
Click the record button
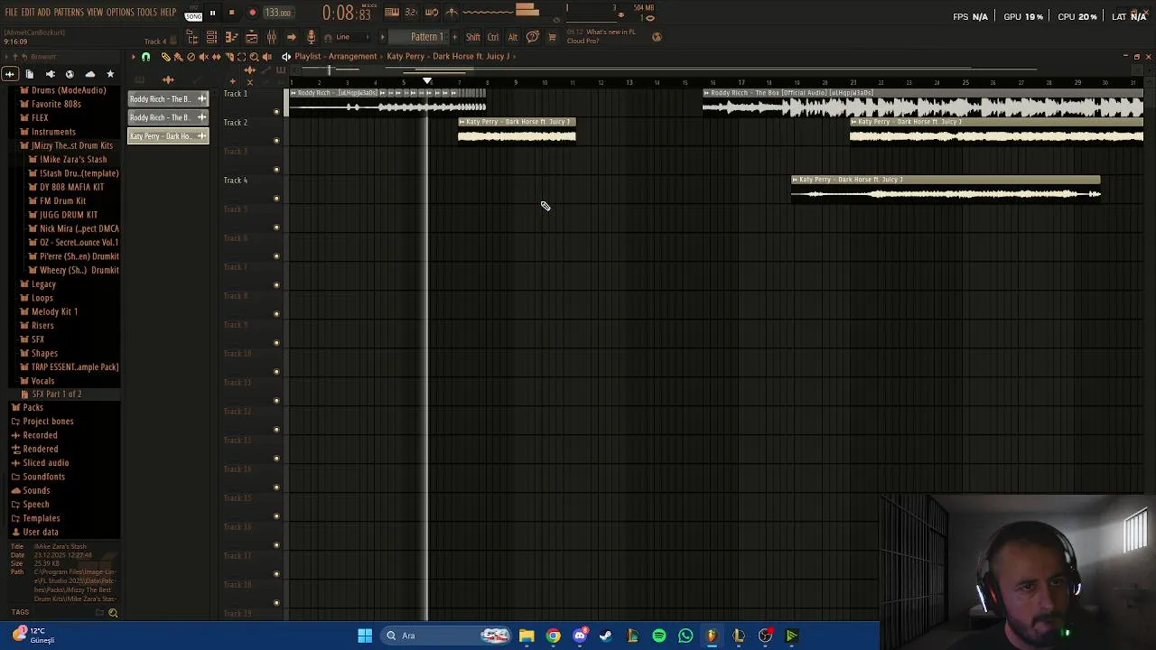coord(253,13)
